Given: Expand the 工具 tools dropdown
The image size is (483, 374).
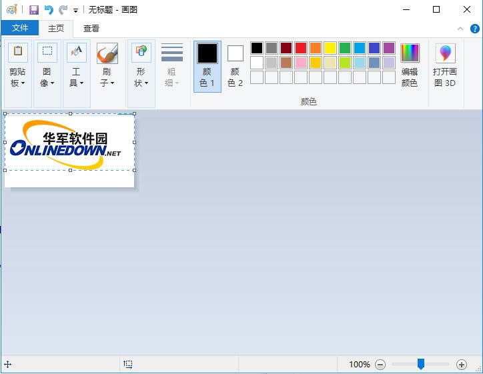Looking at the screenshot, I should (x=77, y=73).
